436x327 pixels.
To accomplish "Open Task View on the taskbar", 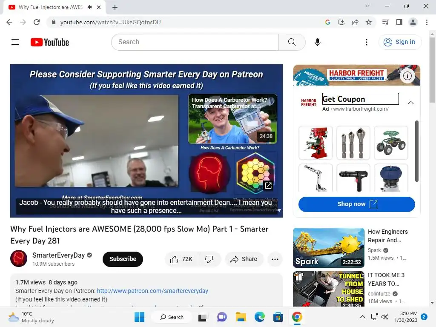I will 202,317.
